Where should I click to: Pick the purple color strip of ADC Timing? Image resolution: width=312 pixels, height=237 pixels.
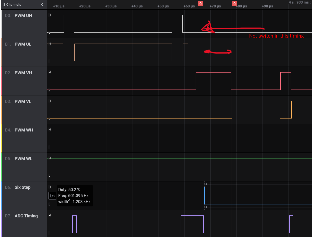click(x=2, y=223)
